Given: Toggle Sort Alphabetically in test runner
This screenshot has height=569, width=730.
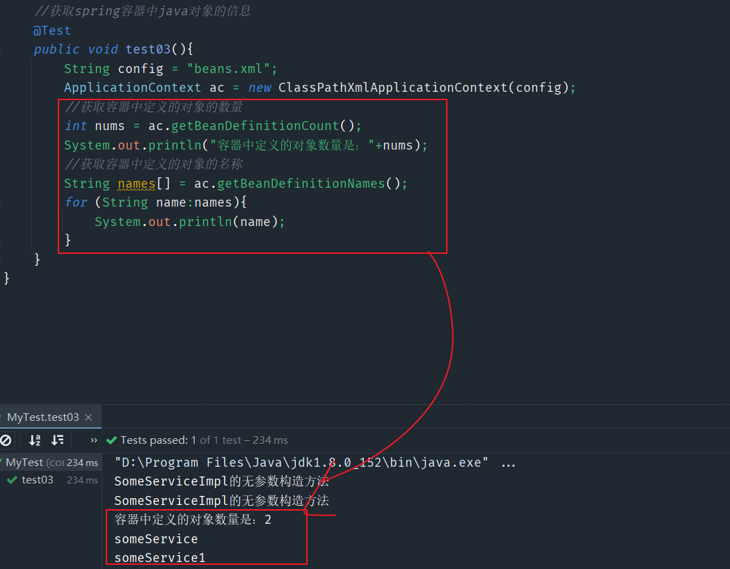Looking at the screenshot, I should tap(35, 440).
